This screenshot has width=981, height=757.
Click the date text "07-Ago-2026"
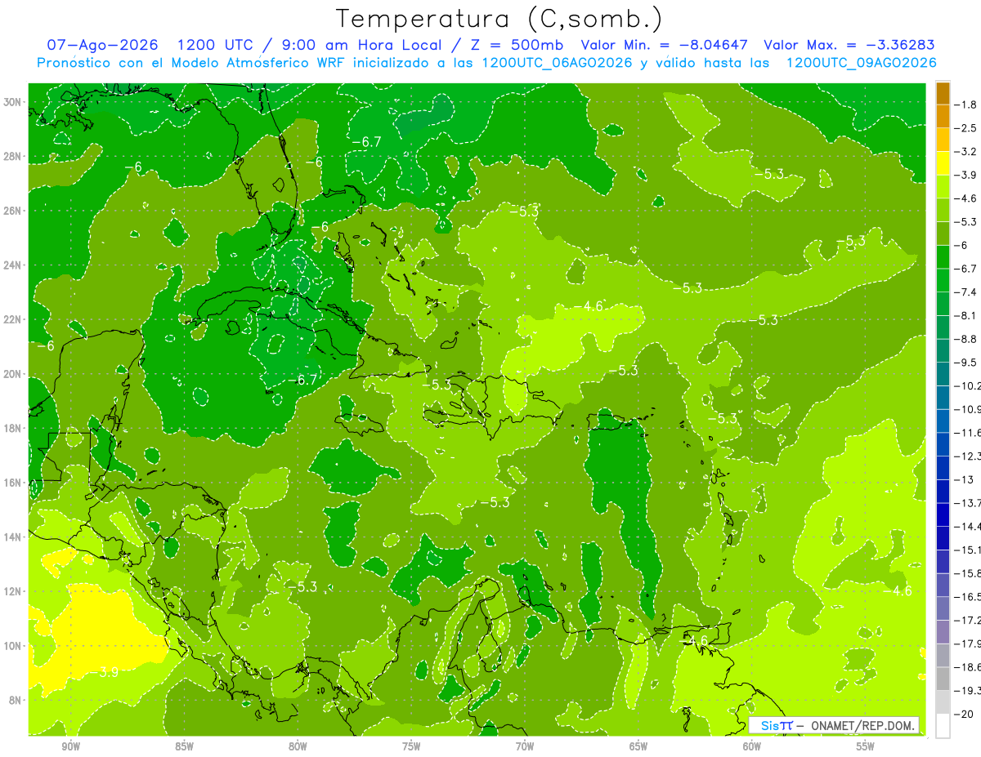point(103,45)
